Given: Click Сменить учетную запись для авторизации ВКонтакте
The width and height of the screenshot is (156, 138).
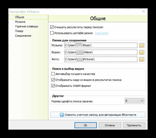Looking at the screenshot, I should pos(98,115).
